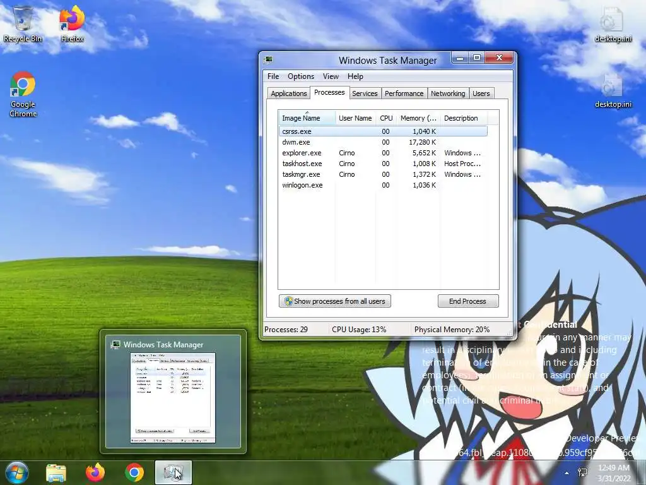This screenshot has width=646, height=485.
Task: Click the network tray icon
Action: (582, 472)
